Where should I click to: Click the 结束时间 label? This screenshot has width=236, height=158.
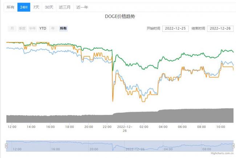198,28
